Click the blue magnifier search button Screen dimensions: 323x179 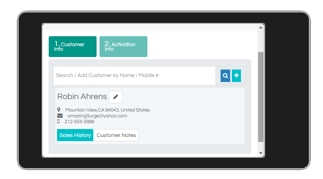coord(225,76)
